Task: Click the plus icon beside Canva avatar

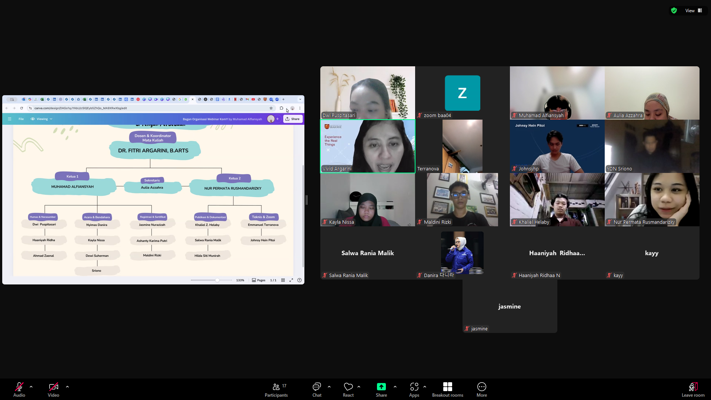Action: pyautogui.click(x=278, y=119)
